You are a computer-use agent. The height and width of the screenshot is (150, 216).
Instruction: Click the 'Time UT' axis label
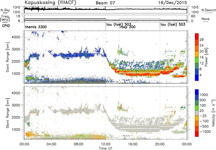pos(106,148)
